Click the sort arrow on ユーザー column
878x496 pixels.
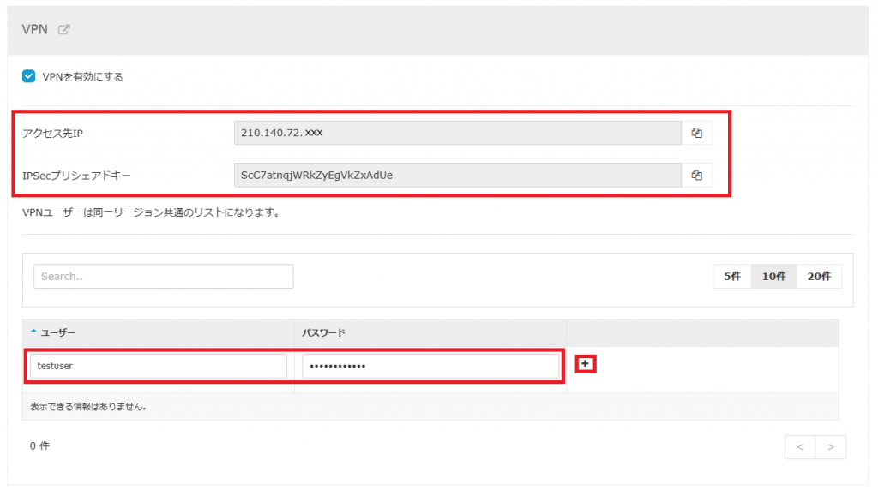[34, 332]
